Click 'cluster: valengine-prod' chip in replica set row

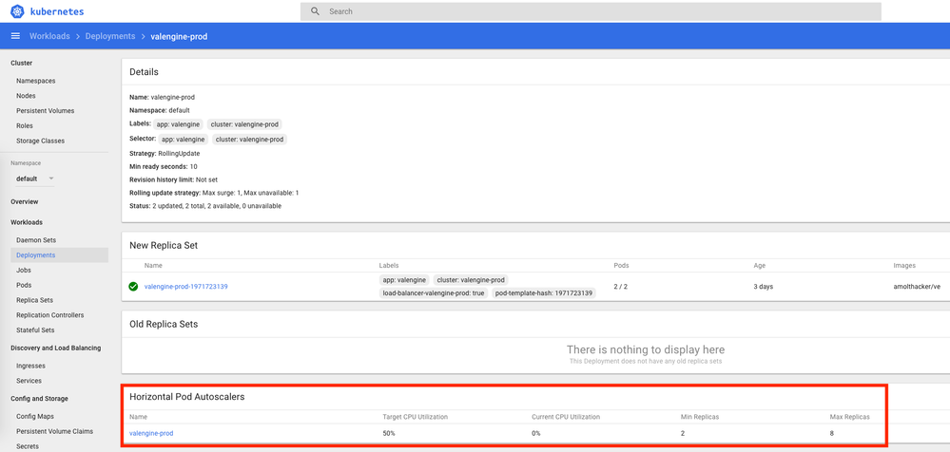click(471, 280)
